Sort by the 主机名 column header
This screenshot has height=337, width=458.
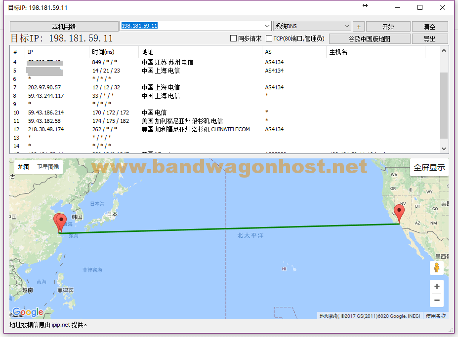(x=375, y=52)
